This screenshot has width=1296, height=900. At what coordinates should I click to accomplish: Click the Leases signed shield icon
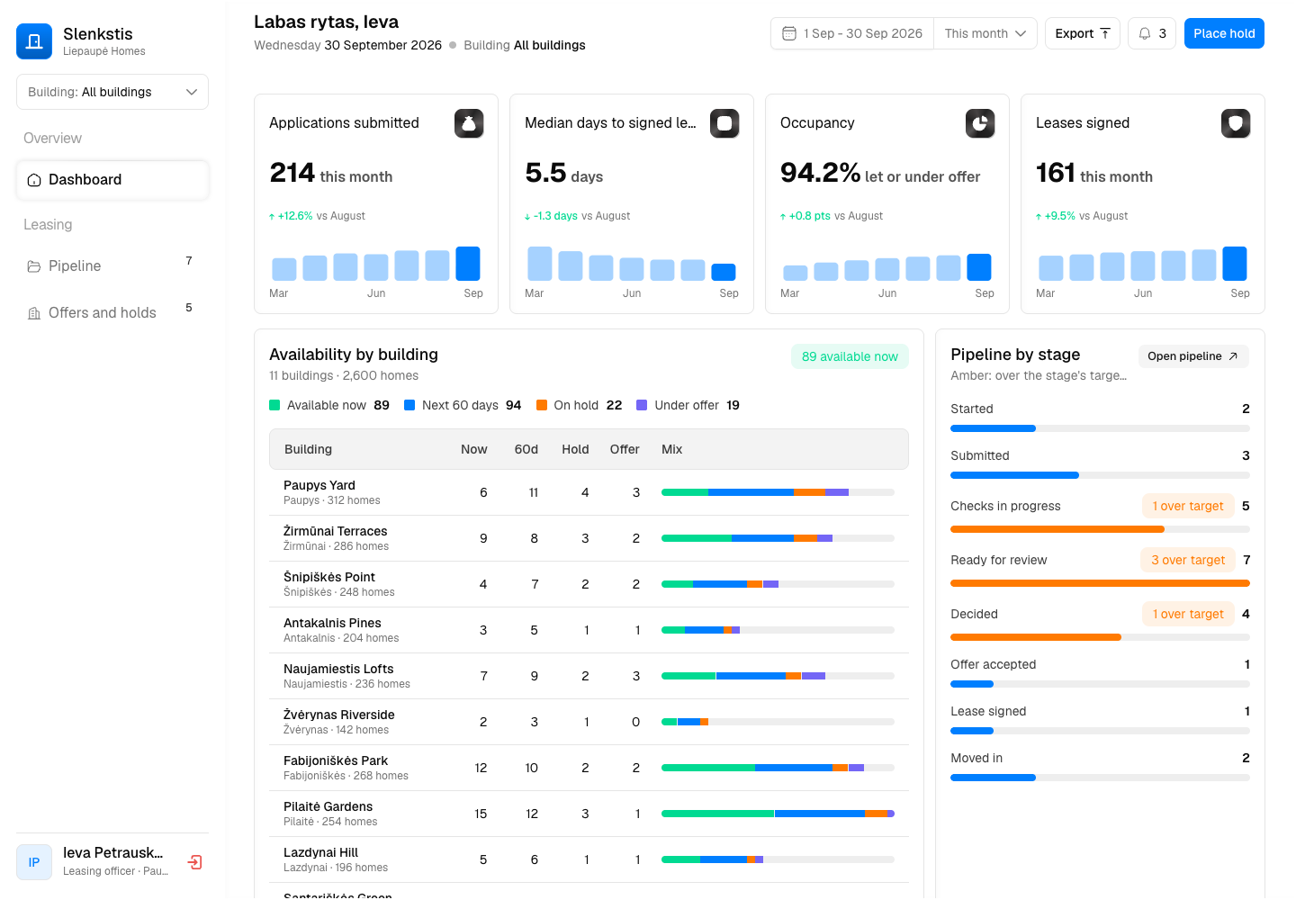coord(1236,123)
